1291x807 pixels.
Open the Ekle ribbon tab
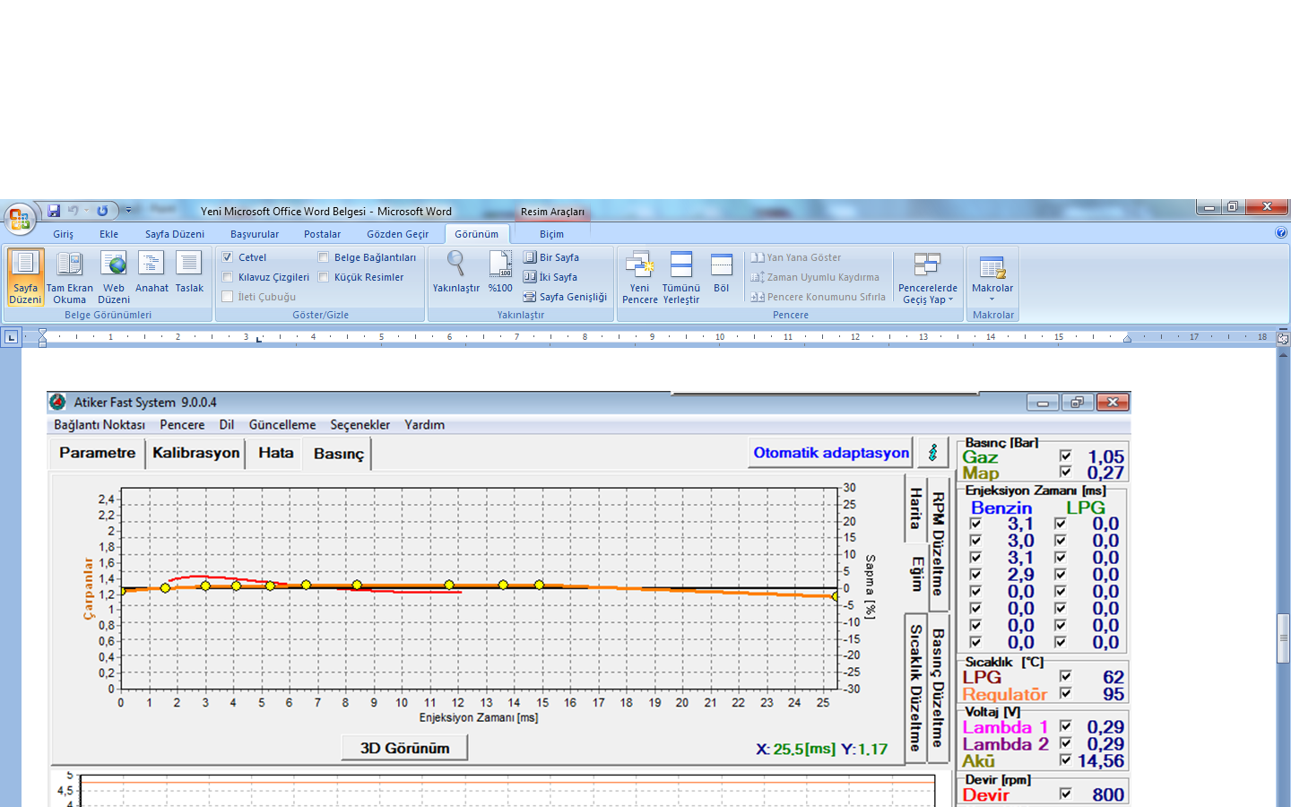(108, 234)
